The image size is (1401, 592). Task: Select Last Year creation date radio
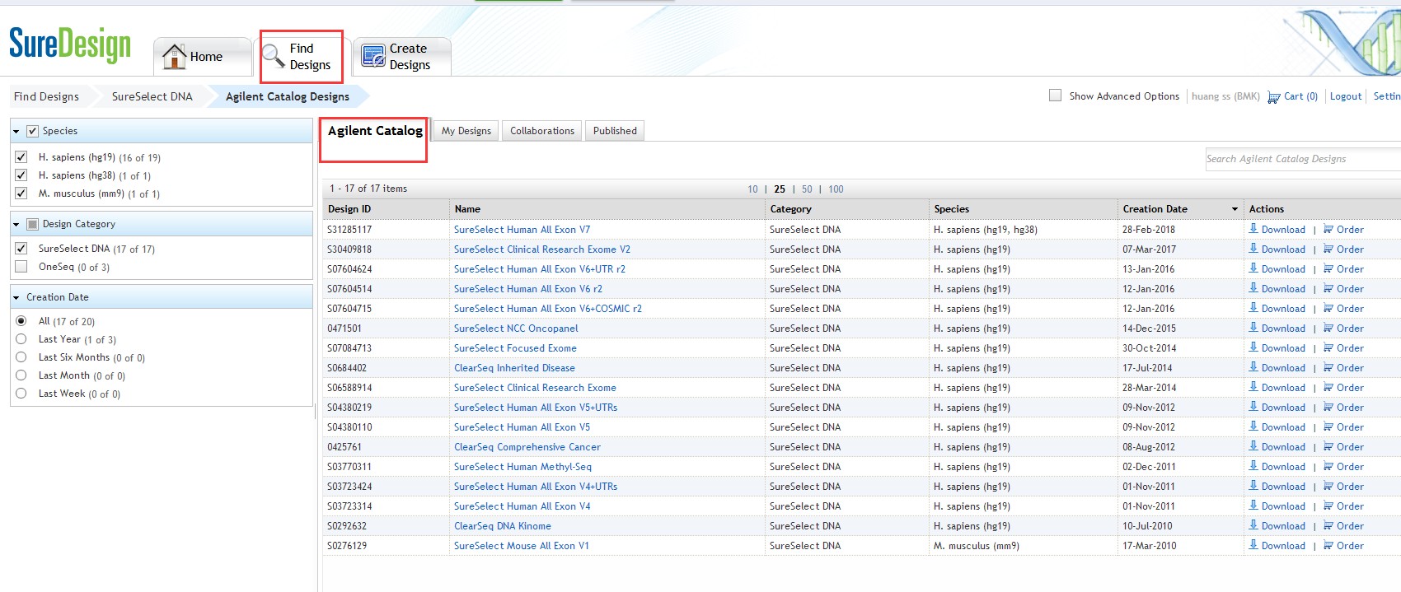click(21, 338)
